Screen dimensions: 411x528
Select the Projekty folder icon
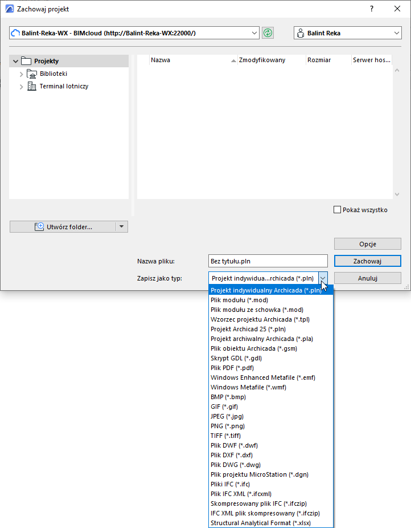coord(27,60)
